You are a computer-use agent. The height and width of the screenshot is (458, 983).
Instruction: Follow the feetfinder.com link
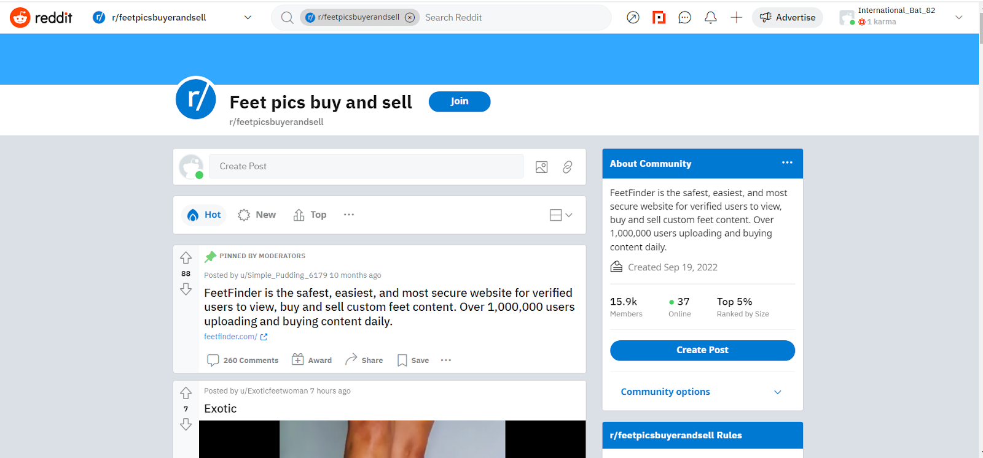tap(235, 337)
